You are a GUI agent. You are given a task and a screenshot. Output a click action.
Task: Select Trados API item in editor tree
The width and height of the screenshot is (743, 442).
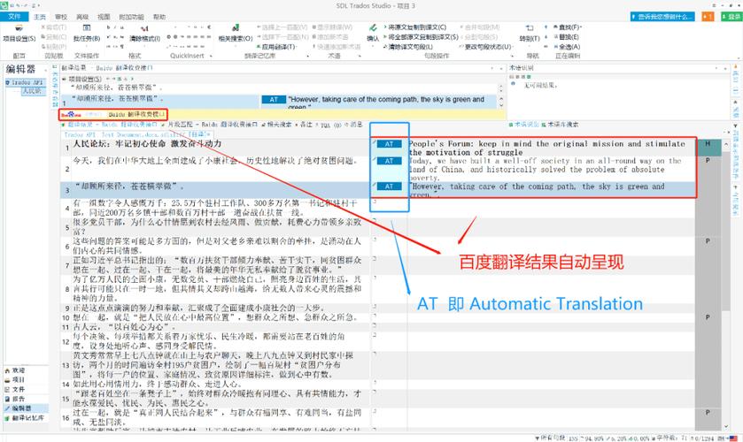25,82
